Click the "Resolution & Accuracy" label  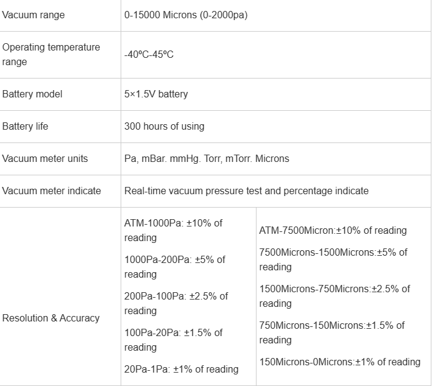[51, 318]
